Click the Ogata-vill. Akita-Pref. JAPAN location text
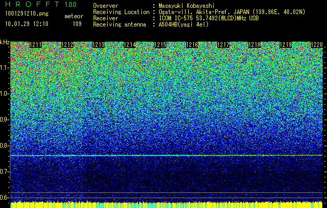 tap(232, 12)
